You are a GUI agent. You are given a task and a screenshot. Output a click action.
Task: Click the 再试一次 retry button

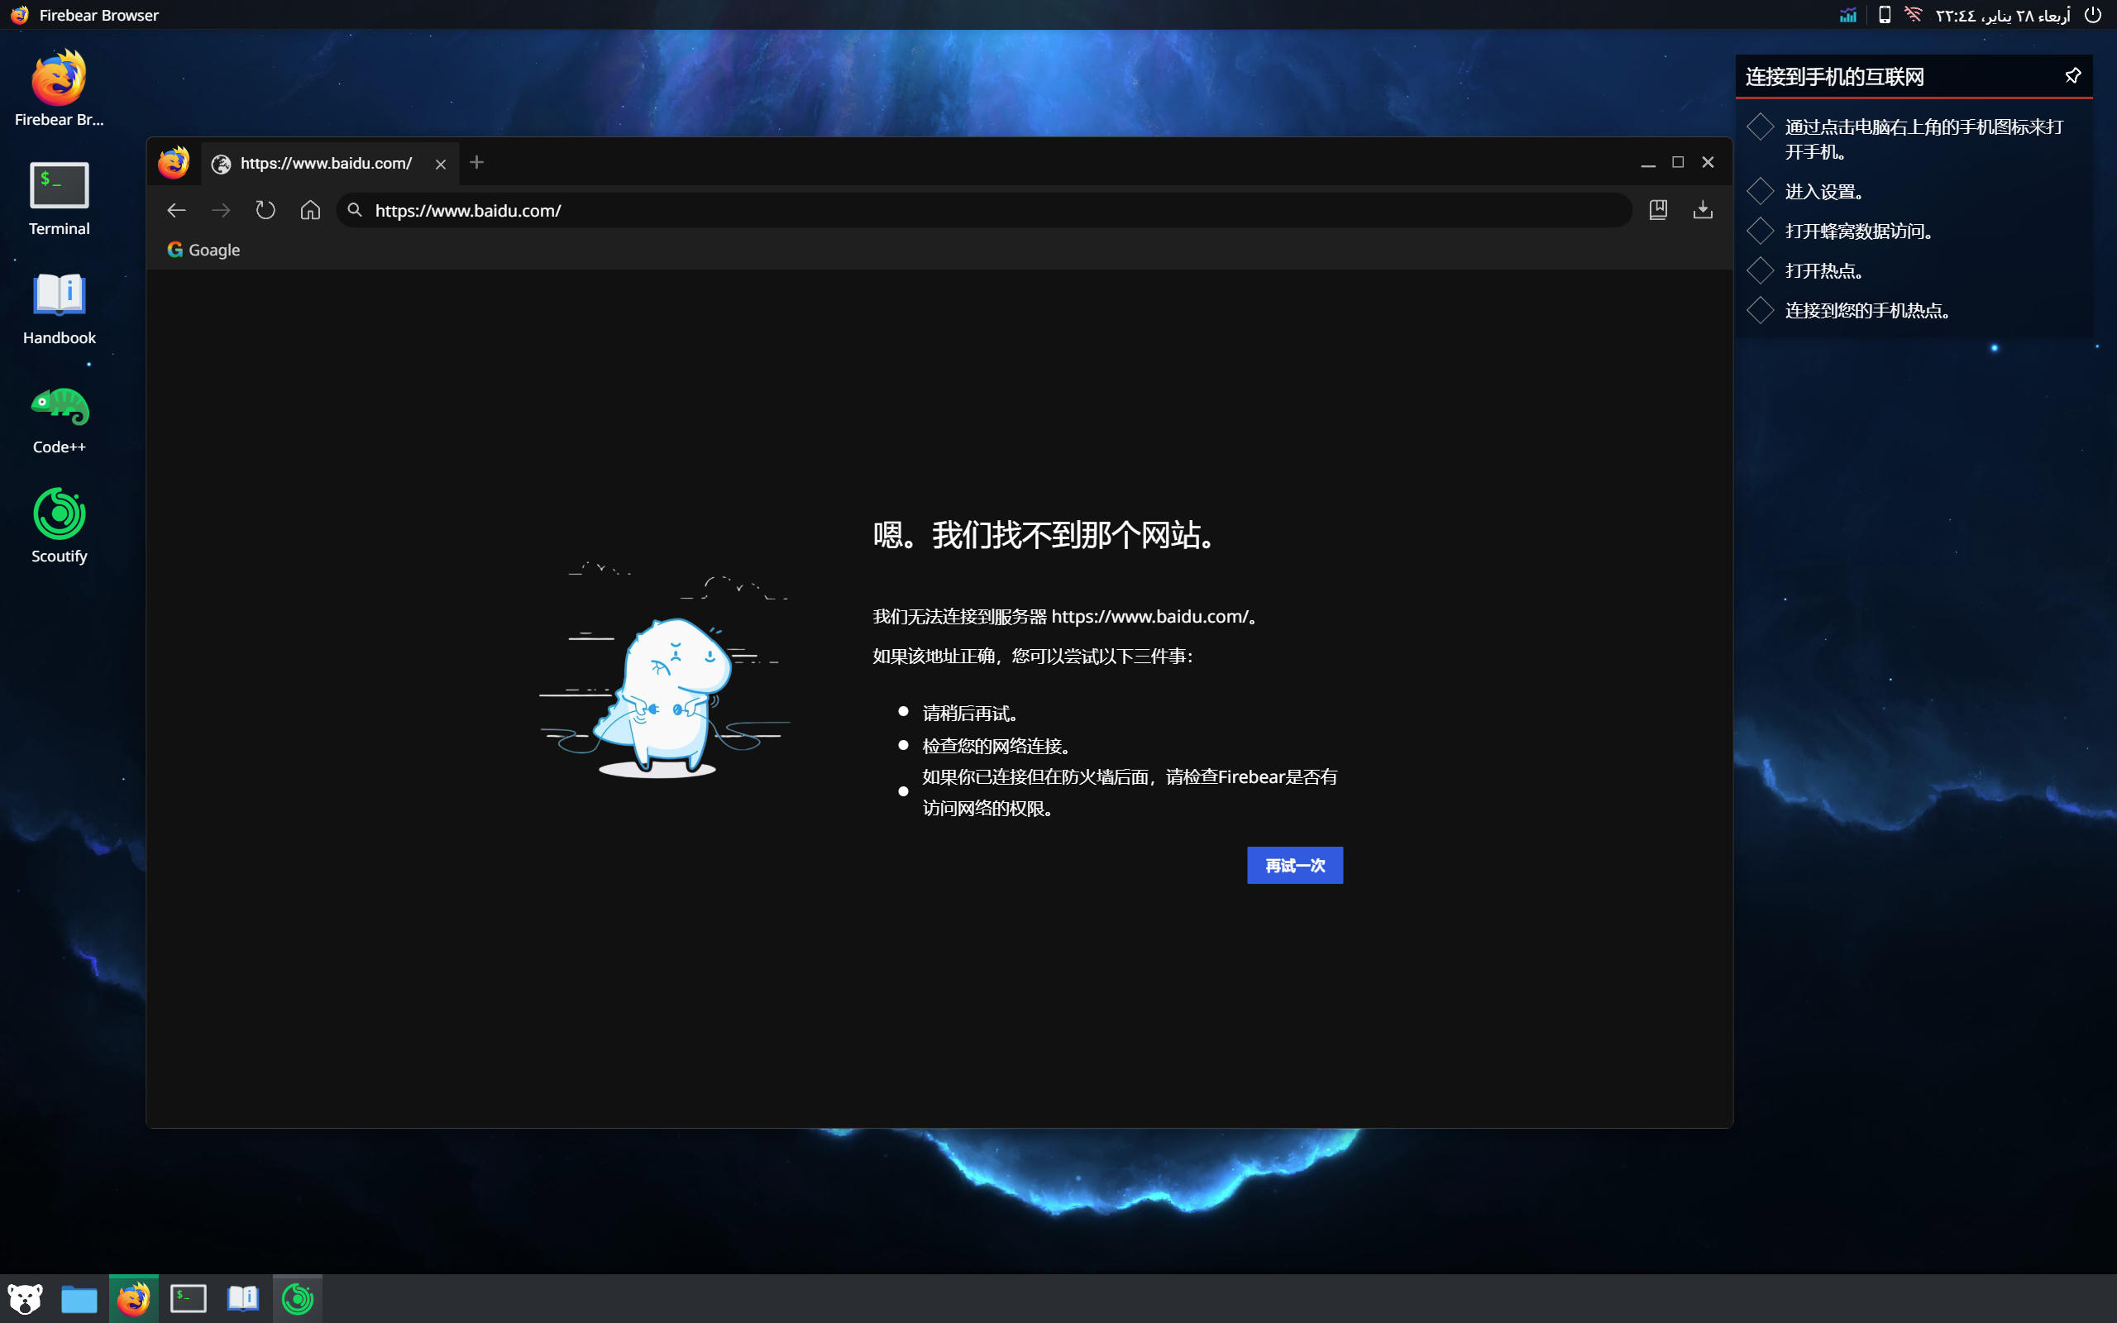tap(1294, 866)
